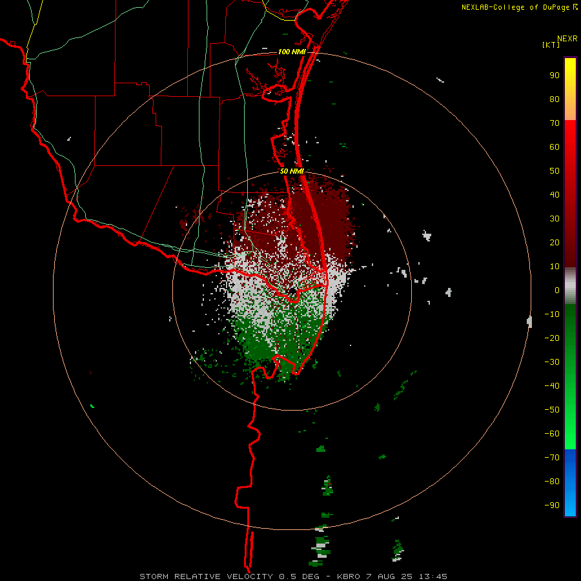Select the 90 value on velocity scale
Viewport: 581px width, 581px height.
click(x=555, y=76)
